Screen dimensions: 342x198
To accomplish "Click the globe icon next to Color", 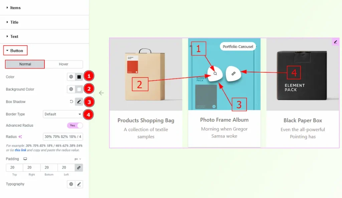I will point(71,77).
